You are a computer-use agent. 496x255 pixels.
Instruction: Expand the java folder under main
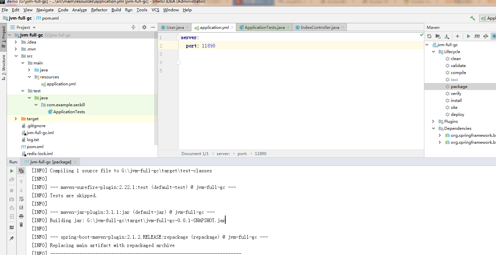[29, 70]
